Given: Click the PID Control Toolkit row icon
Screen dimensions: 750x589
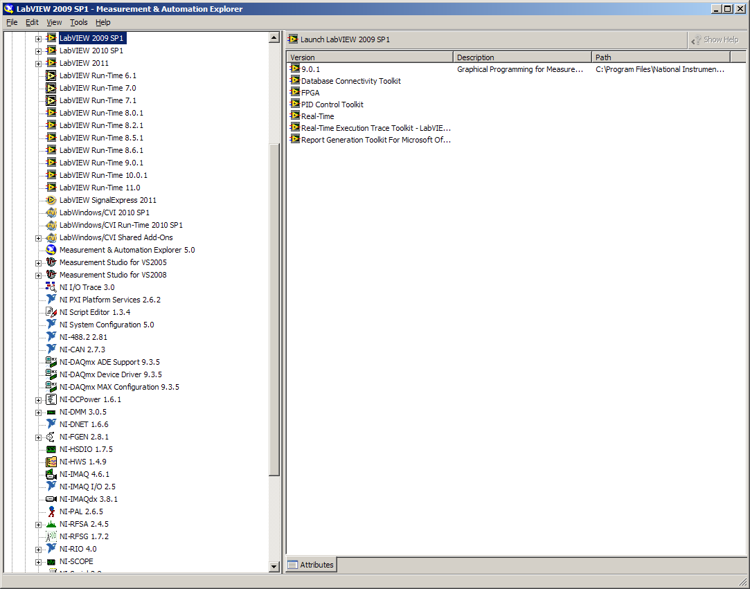Looking at the screenshot, I should pos(295,104).
